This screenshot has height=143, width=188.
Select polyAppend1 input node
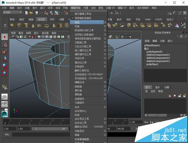coord(155,52)
